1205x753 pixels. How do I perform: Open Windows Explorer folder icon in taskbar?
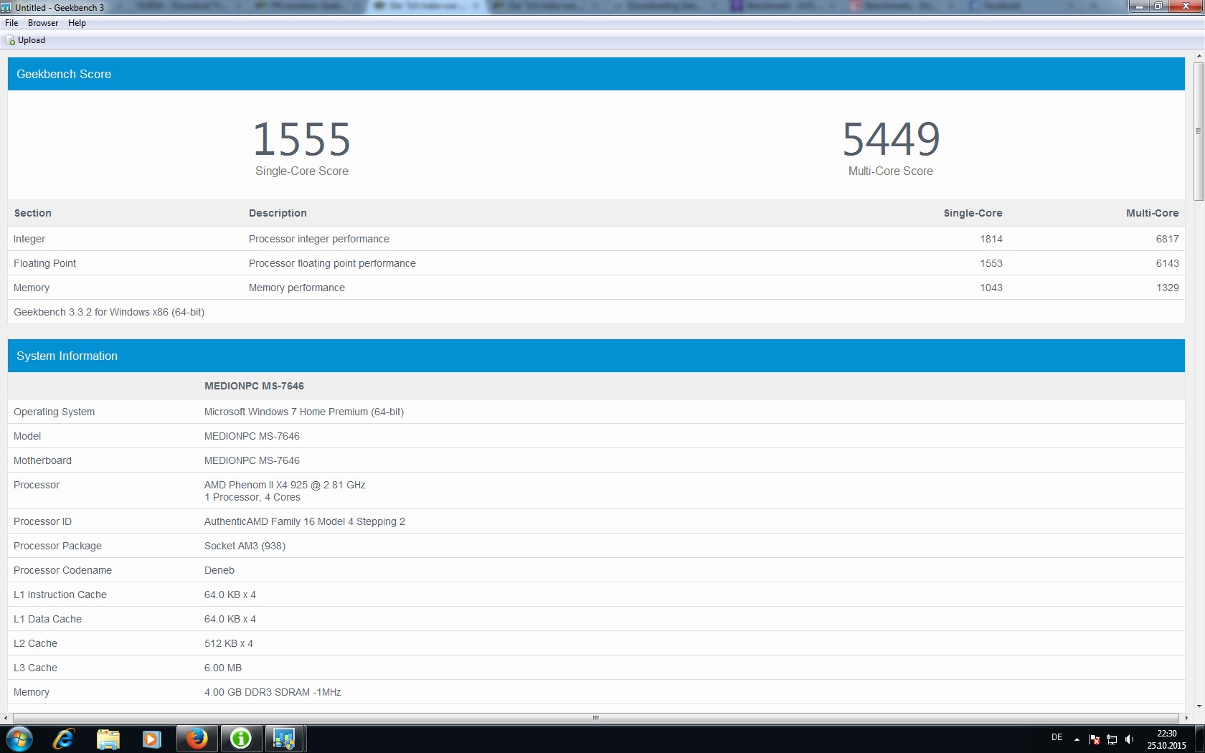pyautogui.click(x=108, y=739)
